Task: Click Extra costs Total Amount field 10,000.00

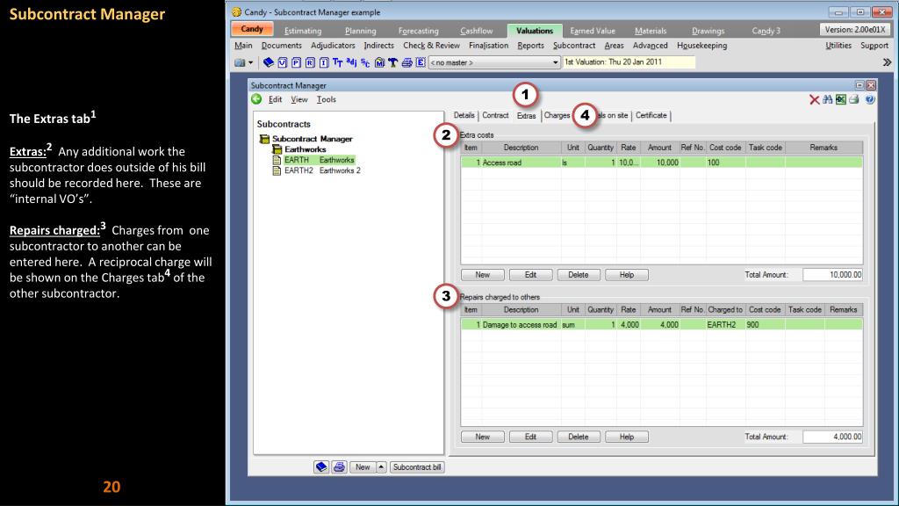Action: (833, 275)
